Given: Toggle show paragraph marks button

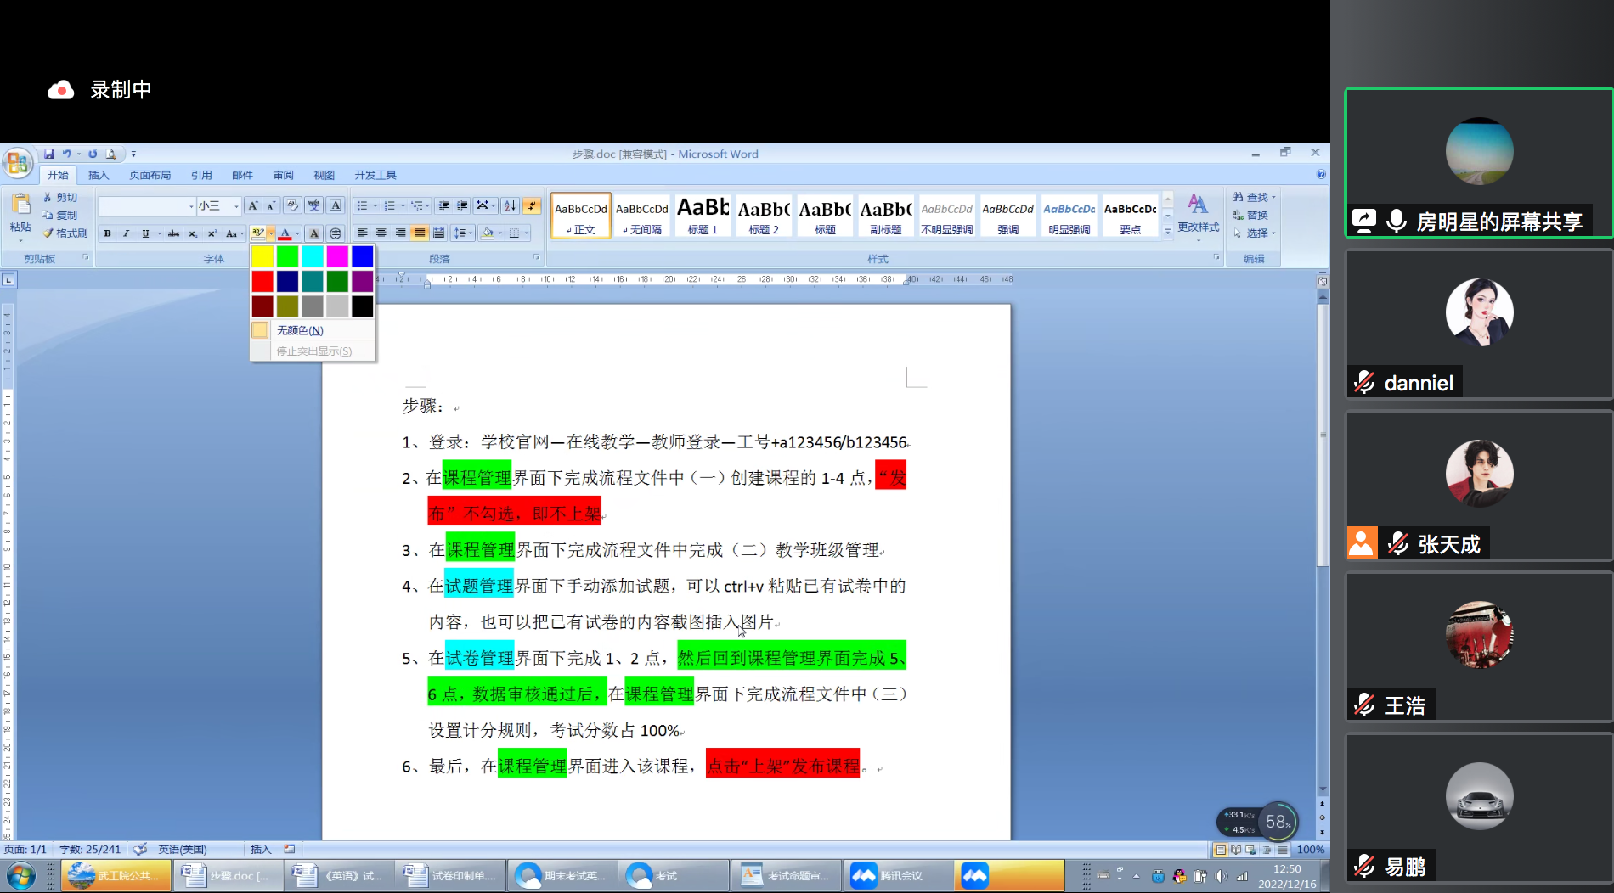Looking at the screenshot, I should click(532, 205).
